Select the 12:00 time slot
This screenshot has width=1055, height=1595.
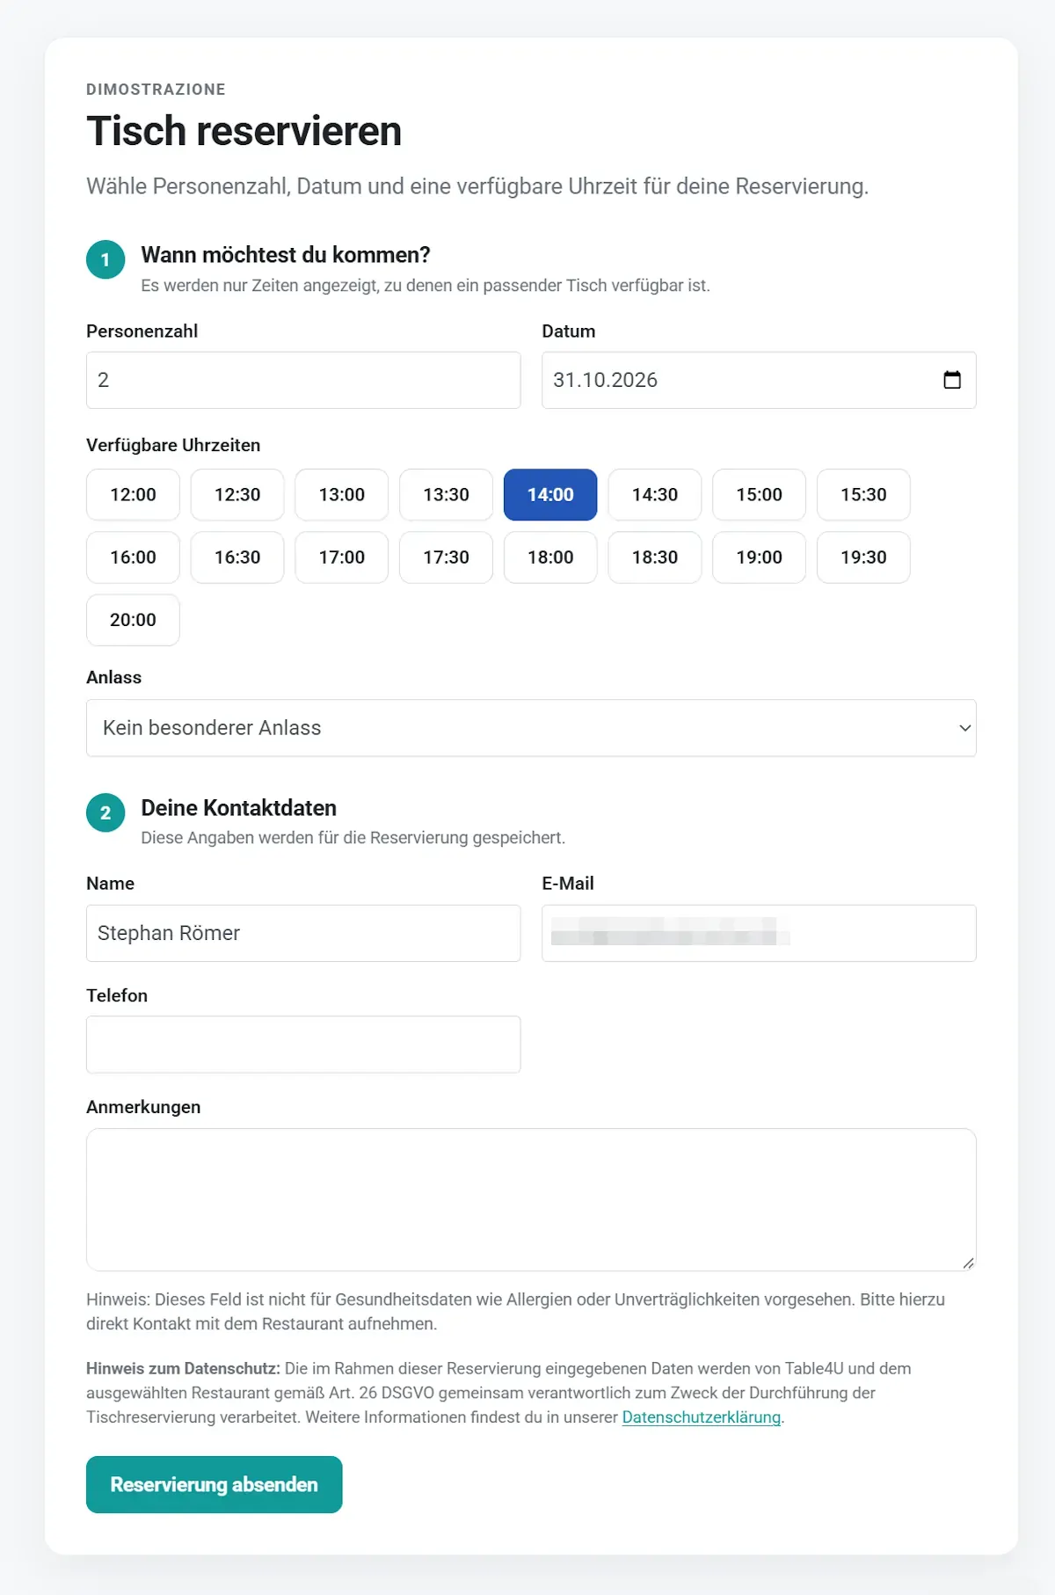coord(133,495)
